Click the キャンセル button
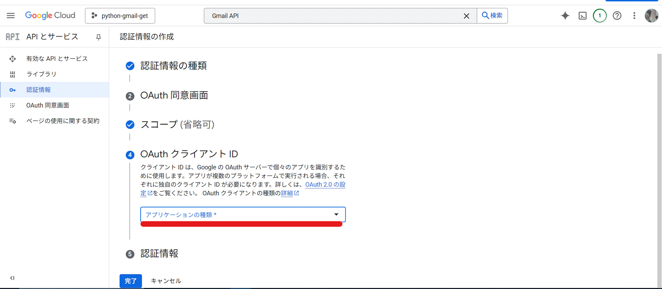Screen dimensions: 662x289 click(166, 281)
